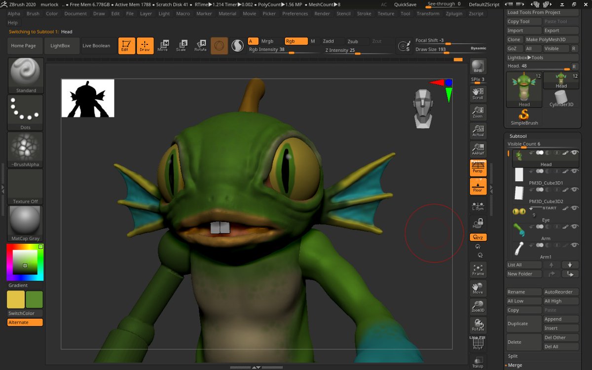Expand the Subtool palette section
The image size is (592, 370).
[518, 136]
